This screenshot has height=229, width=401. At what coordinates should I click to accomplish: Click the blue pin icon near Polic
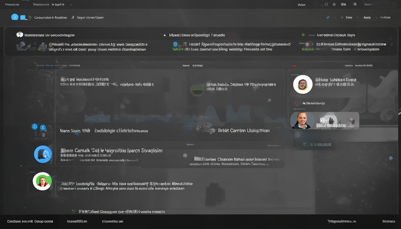[x=328, y=18]
